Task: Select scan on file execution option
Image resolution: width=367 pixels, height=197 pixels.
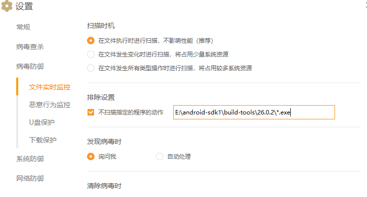Action: (91, 40)
